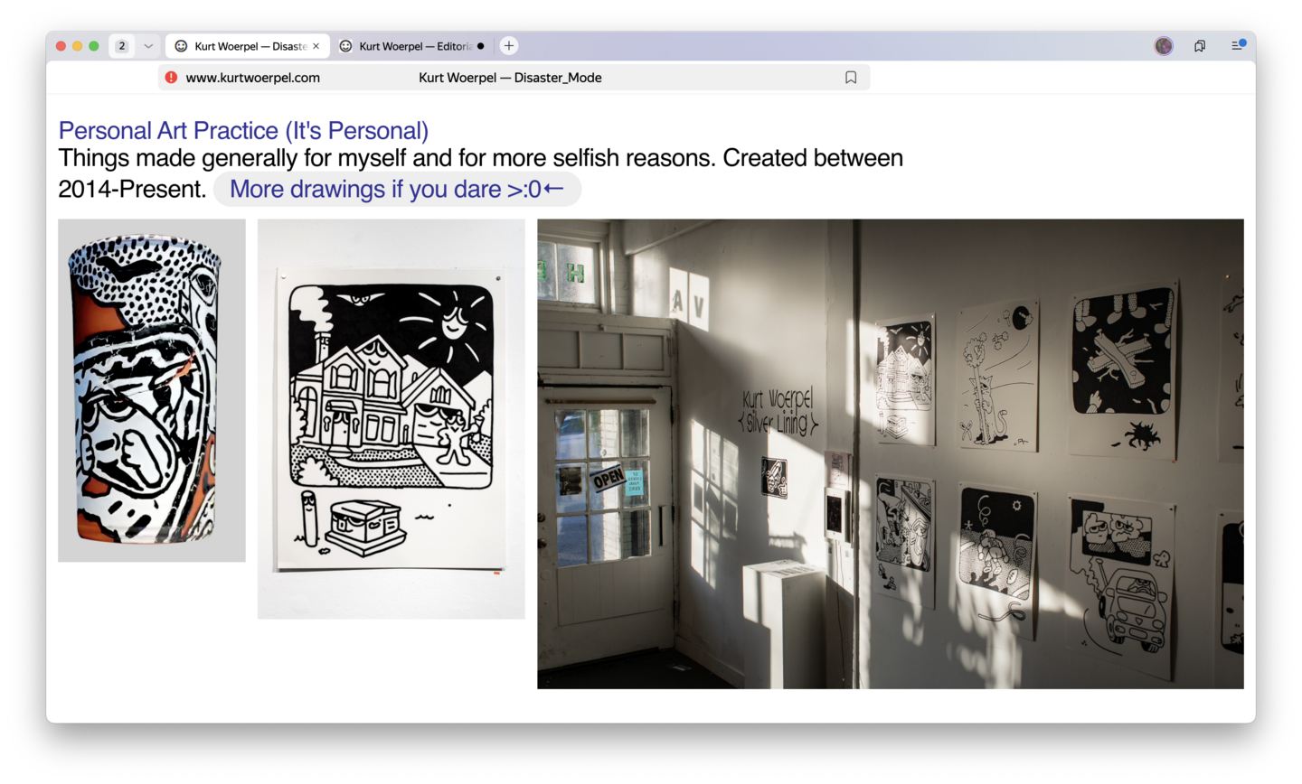Bookmark this page using the address bar icon
The height and width of the screenshot is (784, 1302).
tap(851, 78)
